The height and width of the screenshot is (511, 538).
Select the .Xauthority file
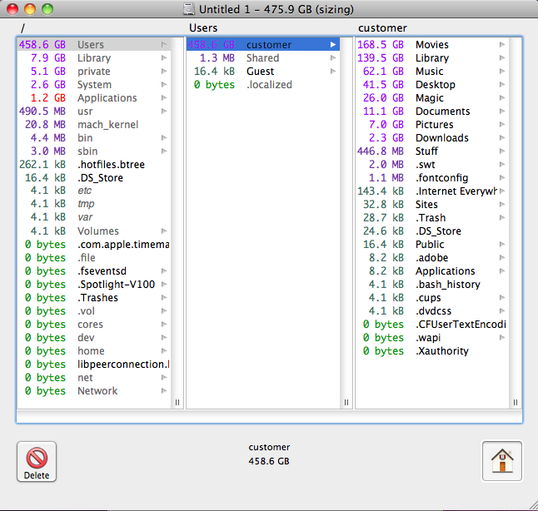click(432, 351)
